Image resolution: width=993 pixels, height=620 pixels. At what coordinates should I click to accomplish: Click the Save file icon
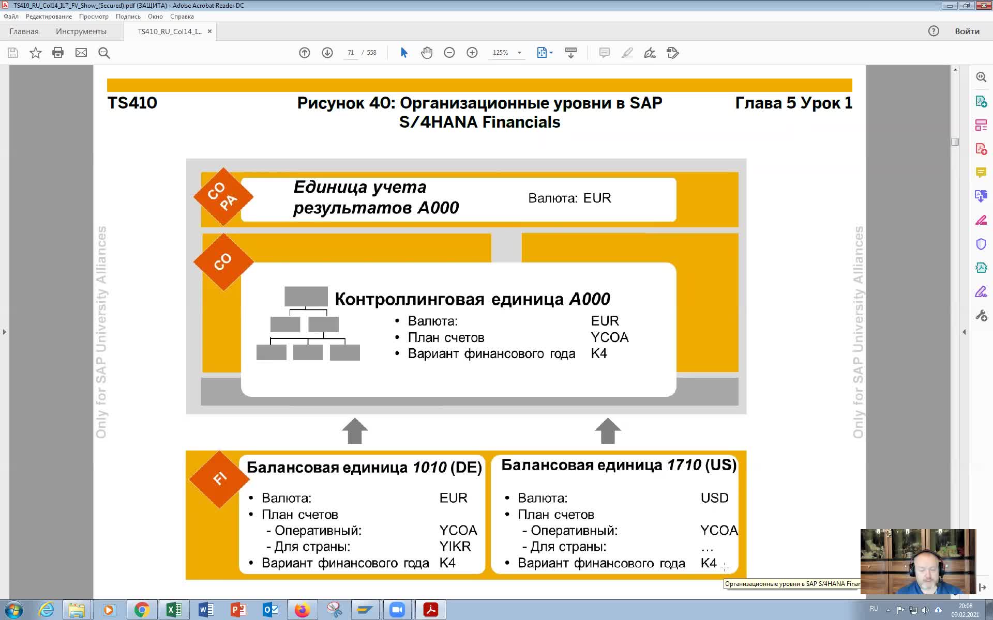[x=13, y=53]
